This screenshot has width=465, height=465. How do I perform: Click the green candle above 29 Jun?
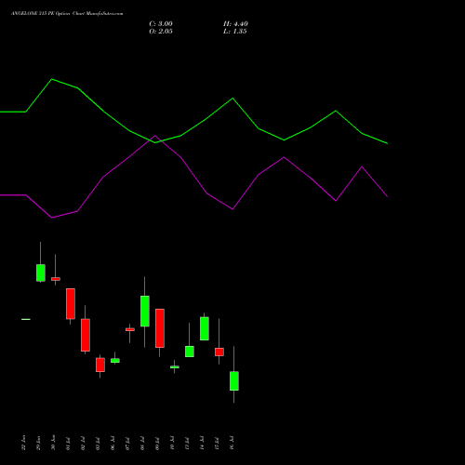click(x=41, y=272)
